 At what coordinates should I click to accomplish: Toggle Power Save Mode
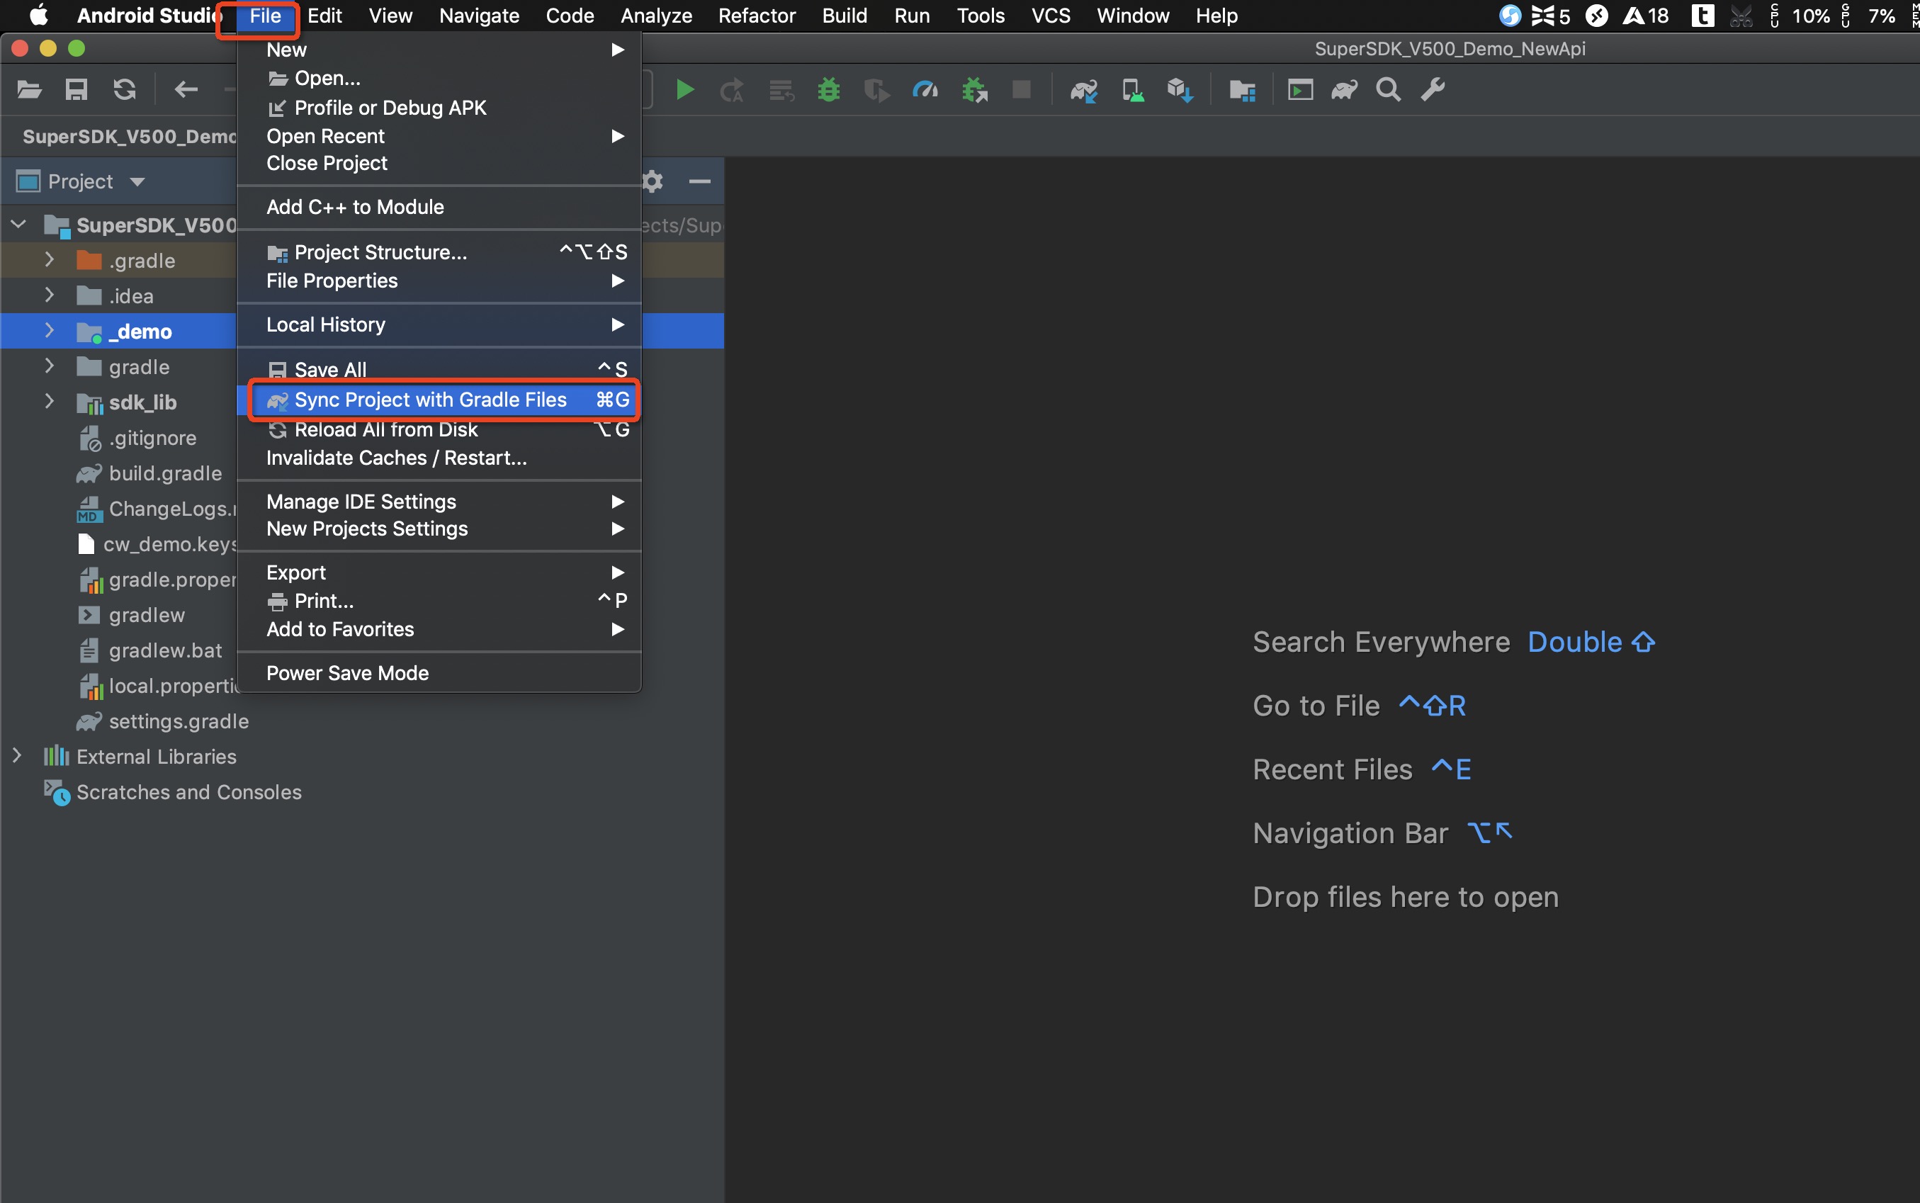tap(439, 673)
